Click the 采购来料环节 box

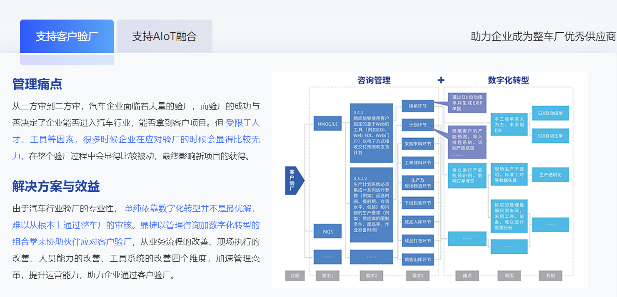pyautogui.click(x=417, y=144)
